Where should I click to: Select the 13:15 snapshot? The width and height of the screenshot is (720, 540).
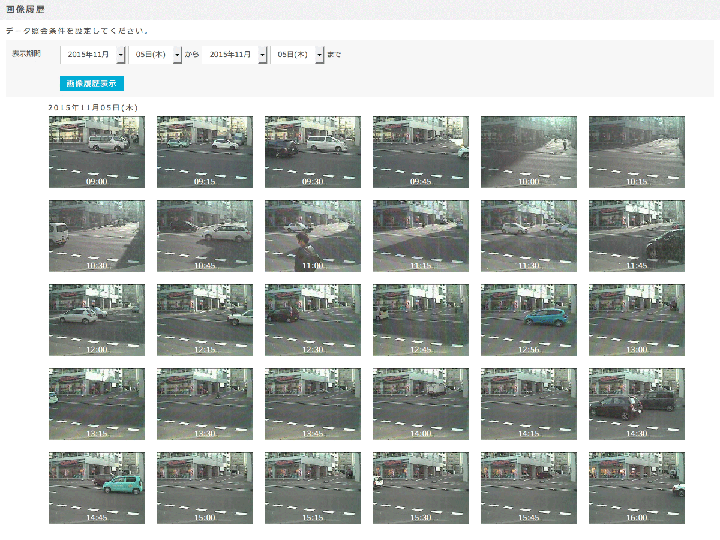tap(97, 404)
